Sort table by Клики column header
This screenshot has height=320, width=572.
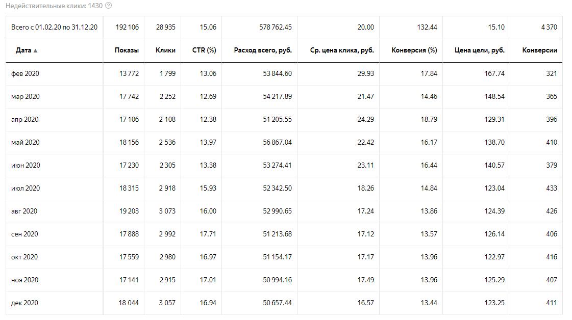coord(165,50)
